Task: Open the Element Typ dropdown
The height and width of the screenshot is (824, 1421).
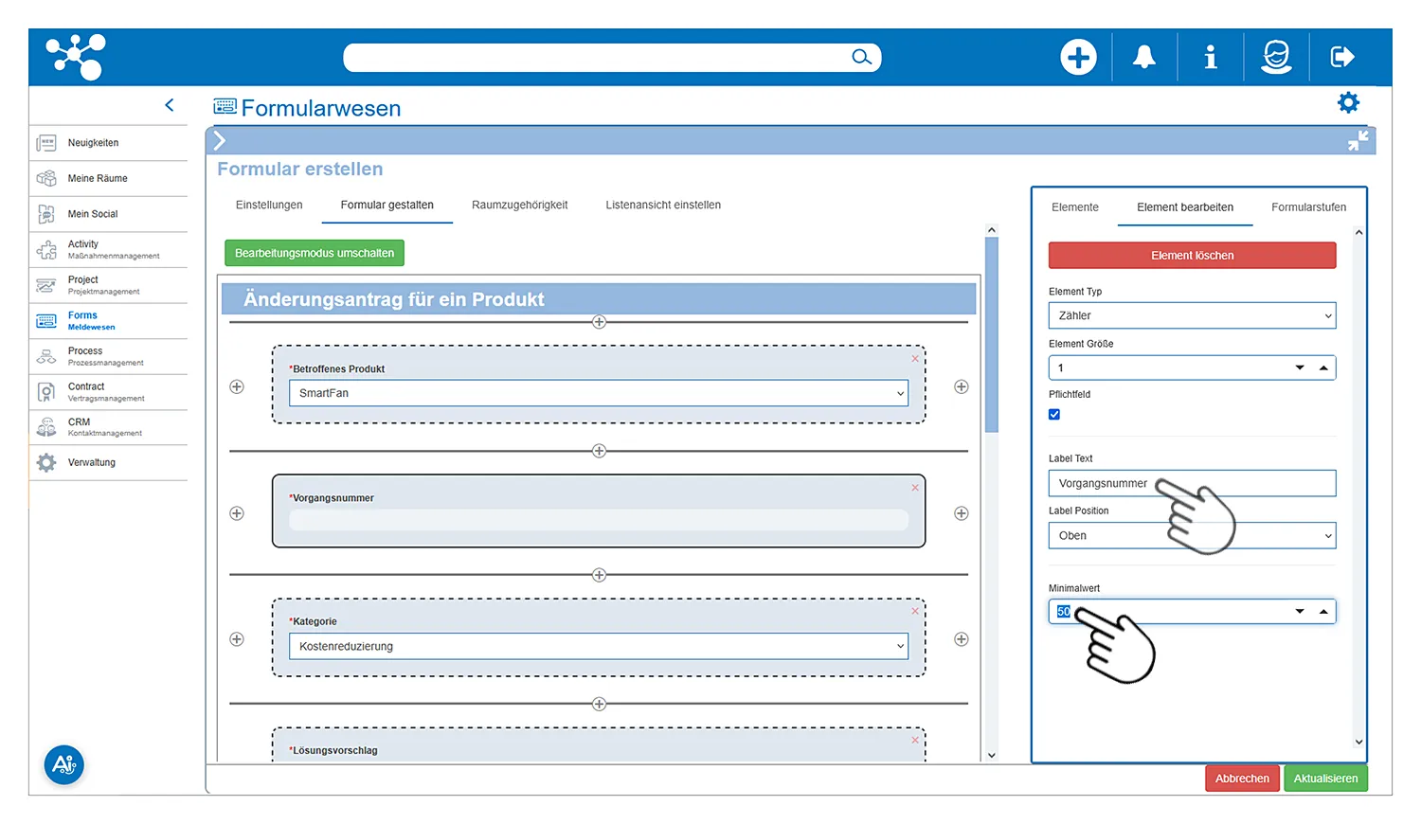Action: 1192,315
